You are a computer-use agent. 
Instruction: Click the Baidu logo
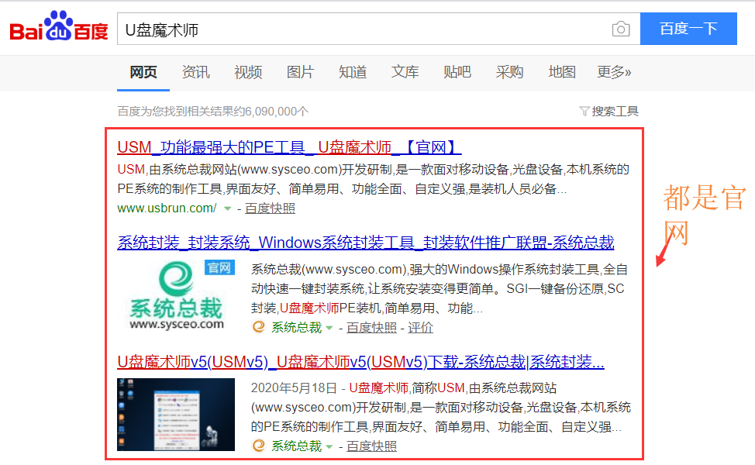pyautogui.click(x=59, y=29)
